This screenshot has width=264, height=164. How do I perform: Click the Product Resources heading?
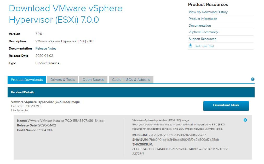click(208, 4)
